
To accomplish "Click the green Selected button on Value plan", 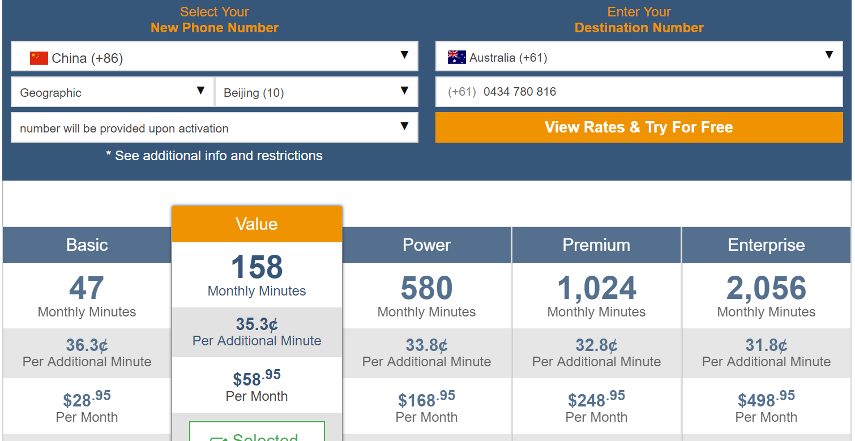I will coord(257,431).
